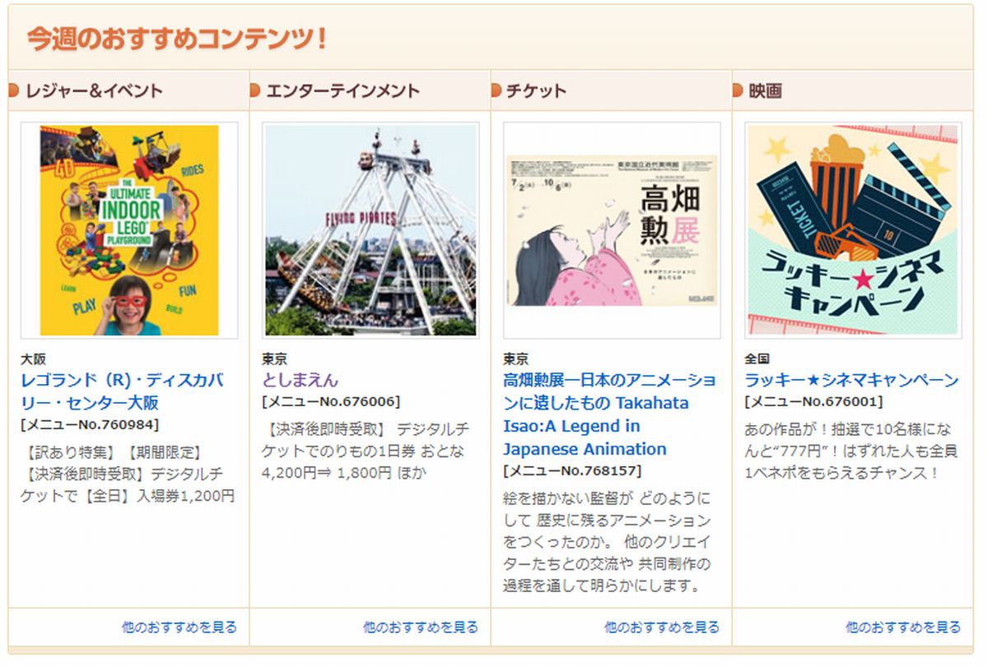Click the ラッキー★シネマキャンペーン image

[853, 230]
